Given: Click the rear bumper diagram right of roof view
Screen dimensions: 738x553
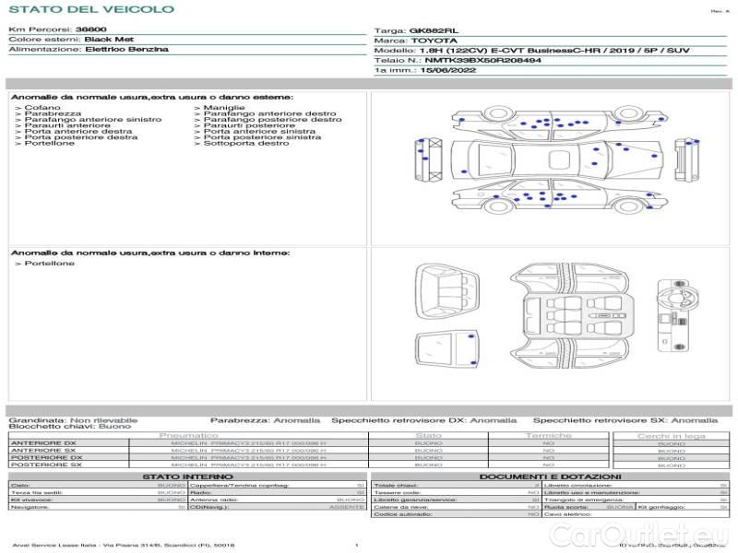Looking at the screenshot, I should (x=686, y=159).
